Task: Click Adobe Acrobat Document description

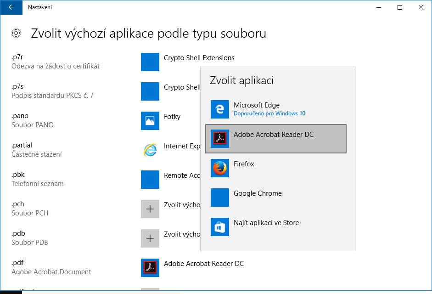Action: click(51, 272)
